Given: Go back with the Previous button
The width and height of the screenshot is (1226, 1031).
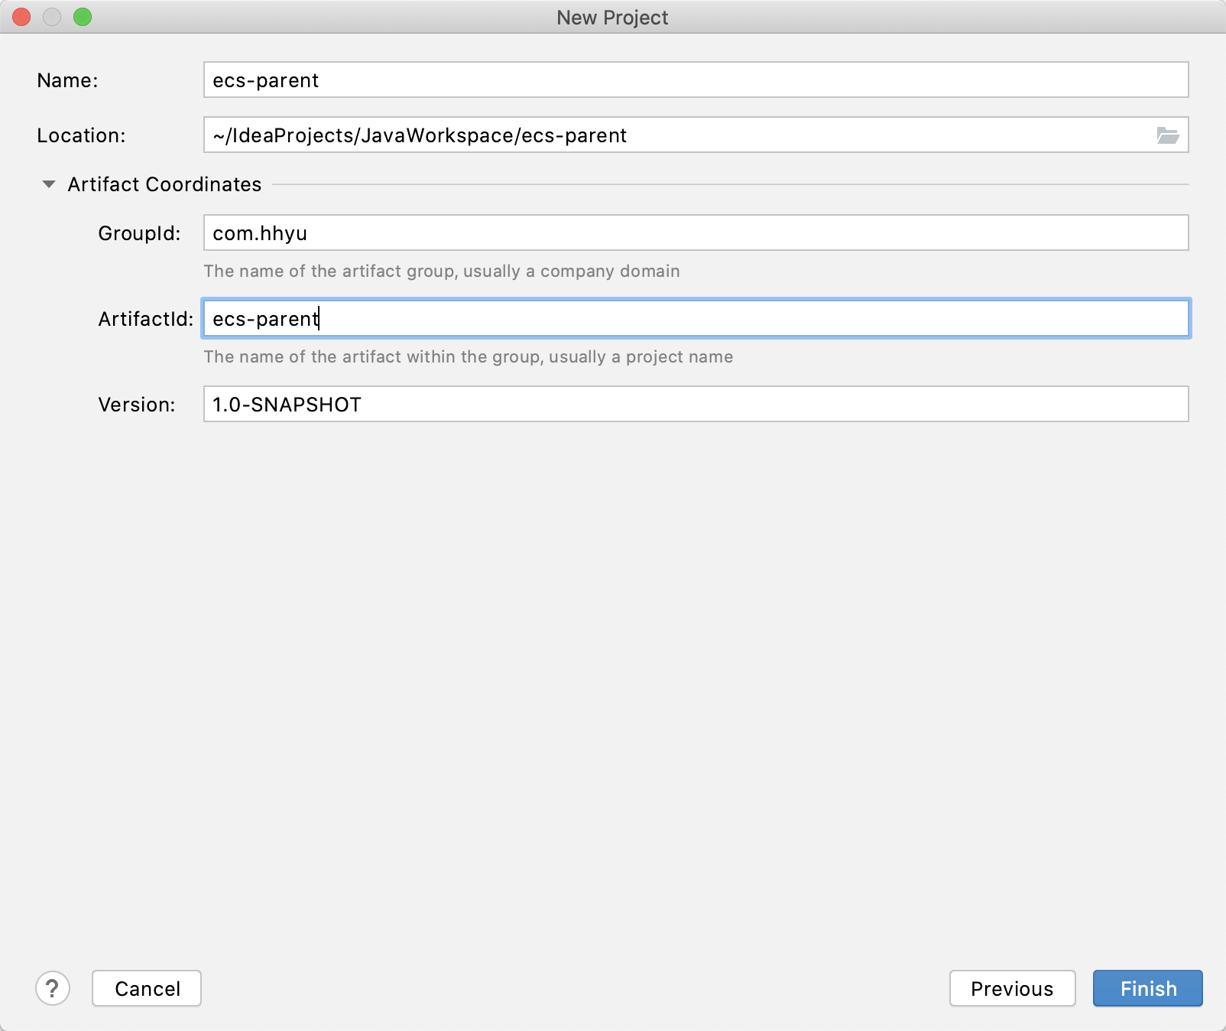Looking at the screenshot, I should click(x=1012, y=988).
